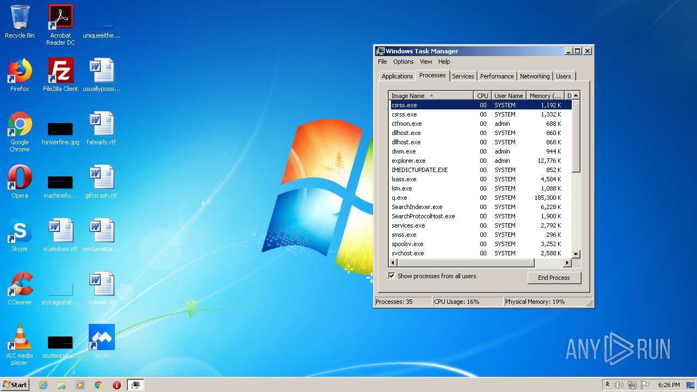Open the Start menu
The height and width of the screenshot is (392, 697).
pyautogui.click(x=15, y=385)
